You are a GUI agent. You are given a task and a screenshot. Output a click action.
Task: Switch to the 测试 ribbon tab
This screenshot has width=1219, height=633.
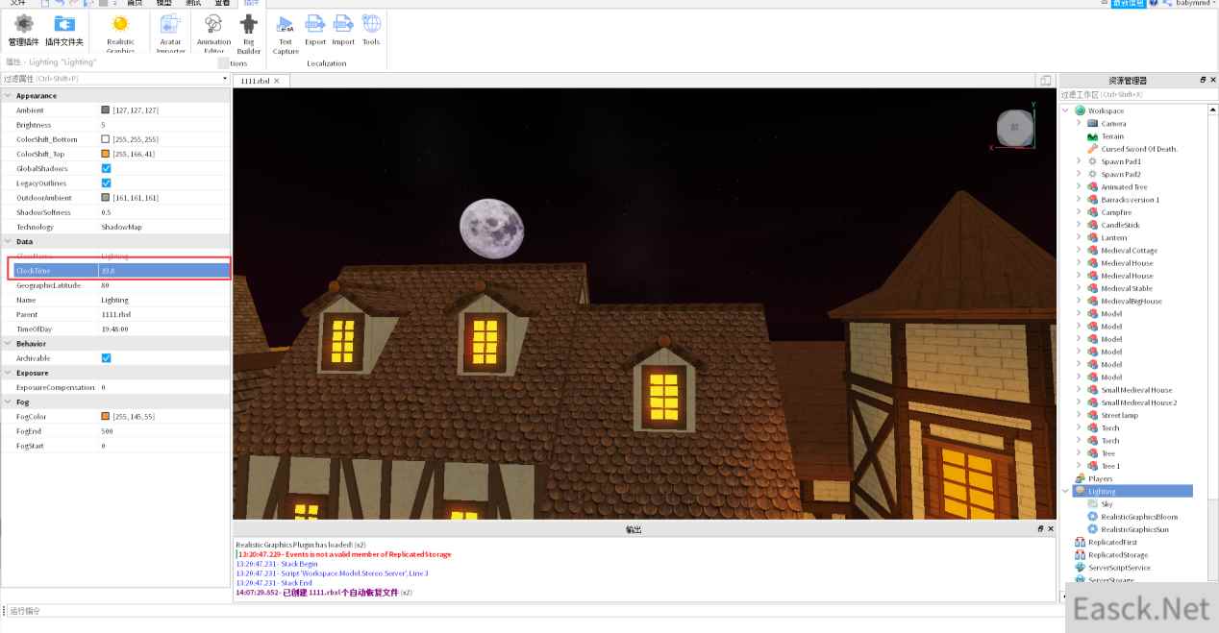pos(193,3)
